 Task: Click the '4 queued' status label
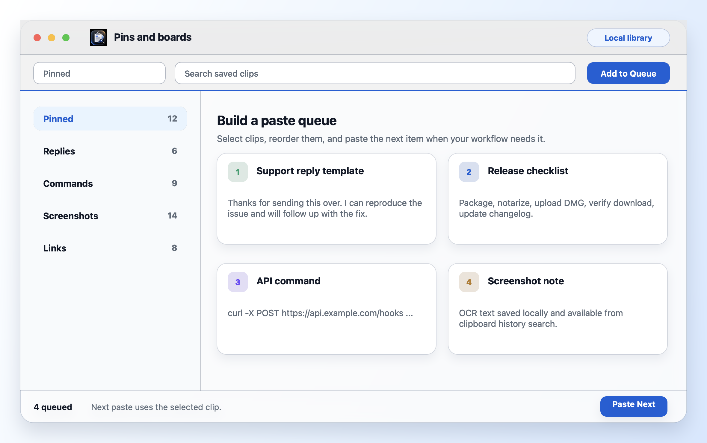tap(53, 407)
